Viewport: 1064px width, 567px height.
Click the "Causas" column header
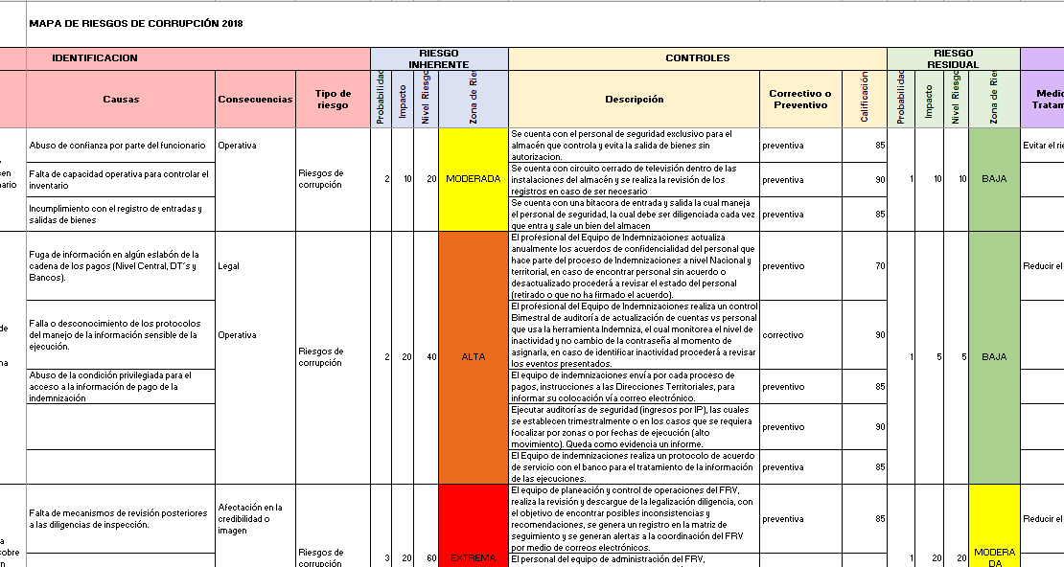(x=121, y=99)
